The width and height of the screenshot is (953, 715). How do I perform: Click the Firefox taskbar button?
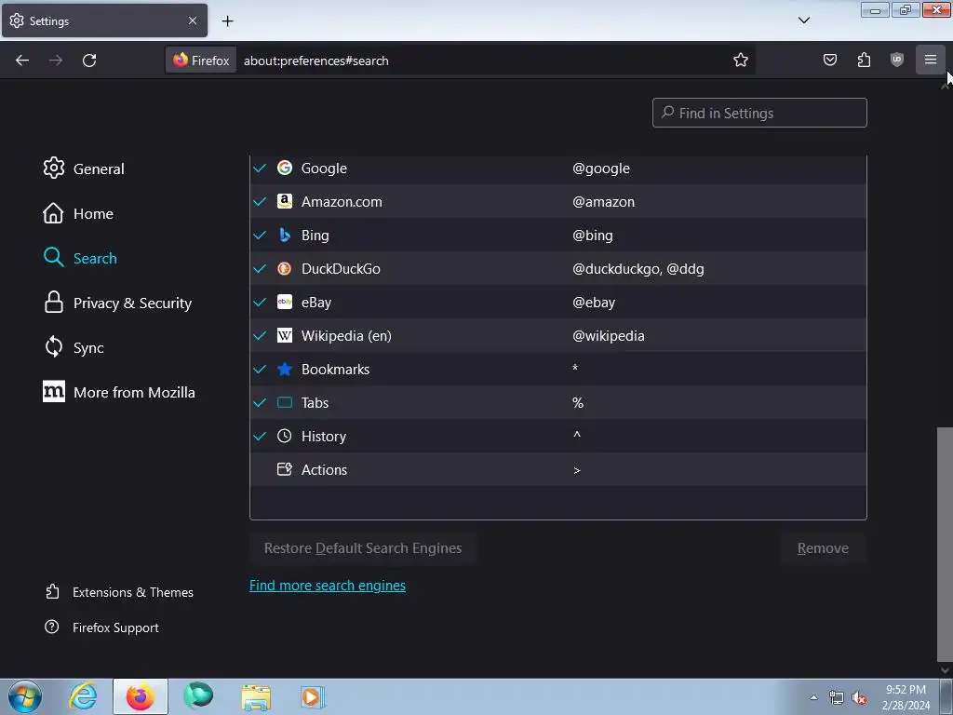(141, 696)
